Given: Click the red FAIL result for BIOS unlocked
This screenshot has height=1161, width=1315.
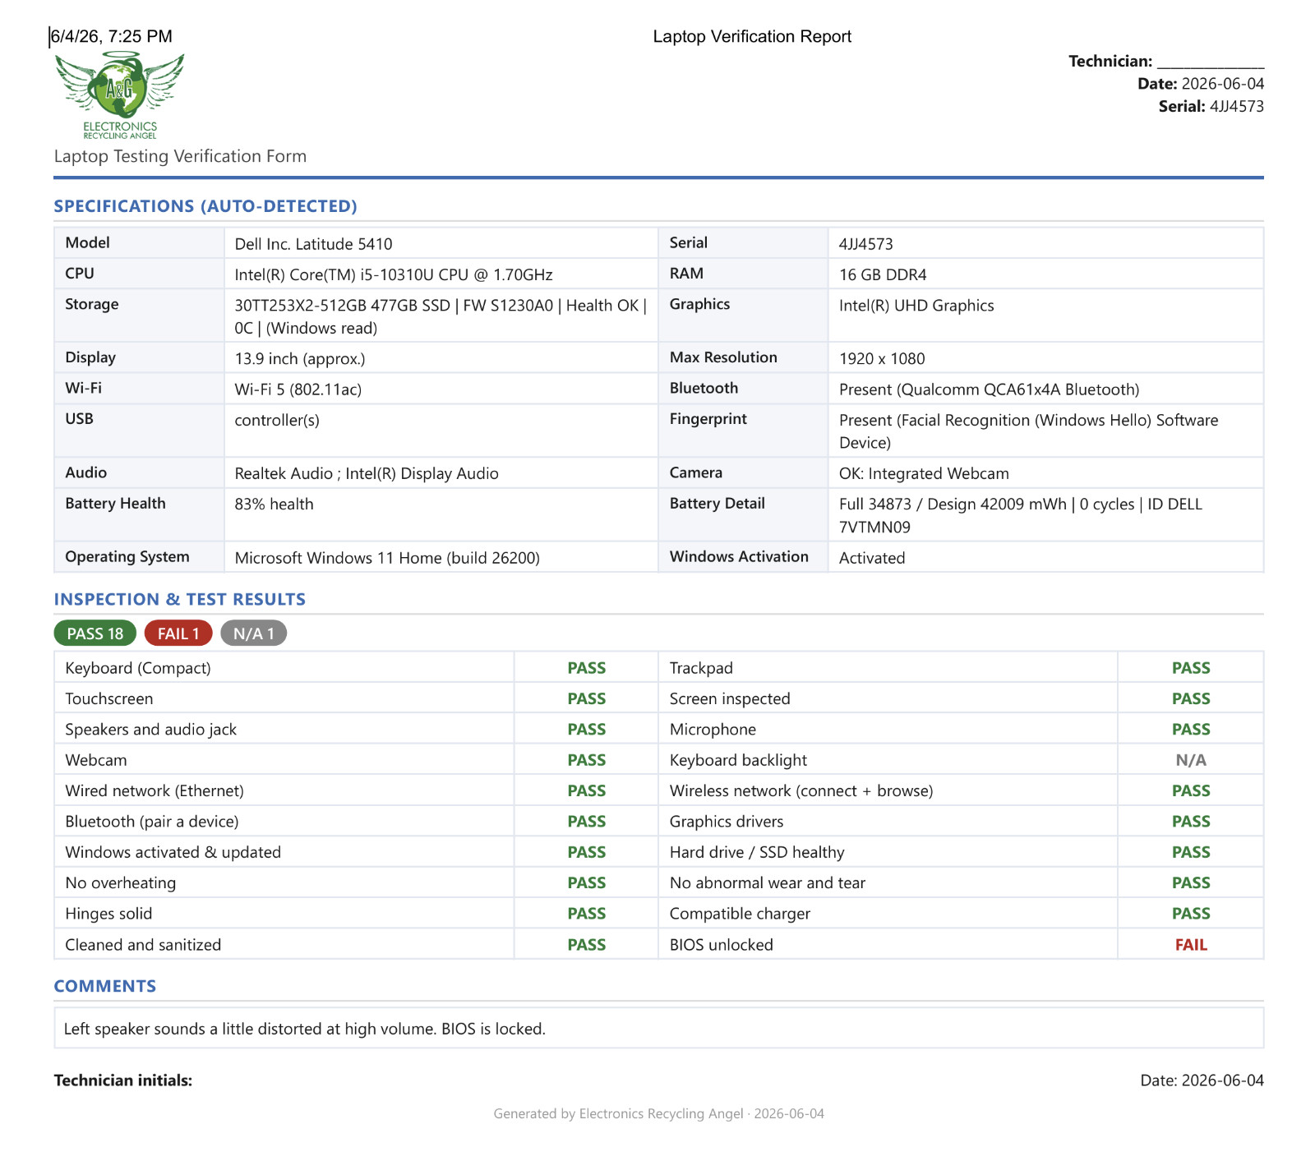Looking at the screenshot, I should [x=1191, y=945].
